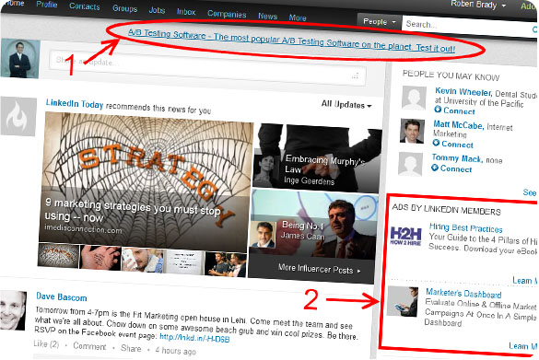Click James Caan's small portrait
The width and height of the screenshot is (539, 360).
coord(263,234)
